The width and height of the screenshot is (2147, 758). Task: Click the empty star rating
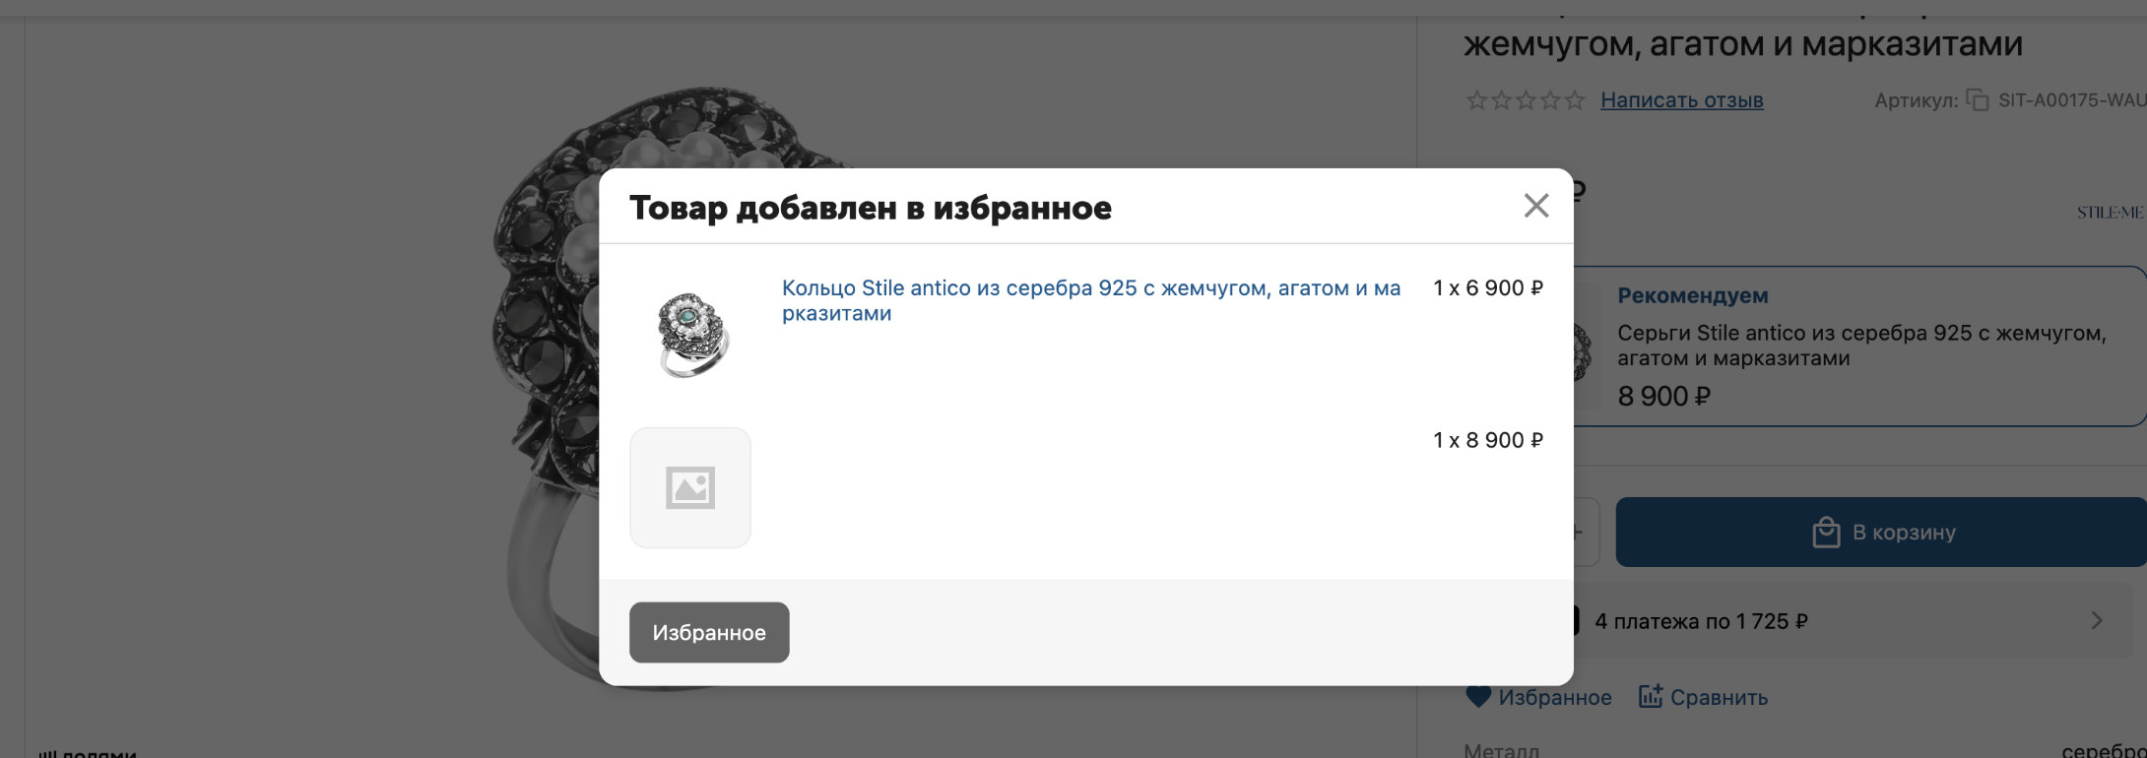coord(1526,99)
